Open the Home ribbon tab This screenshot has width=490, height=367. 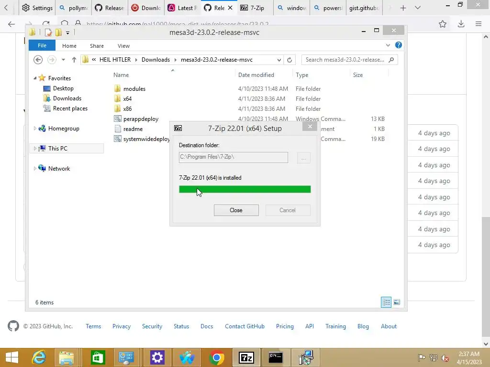tap(69, 46)
